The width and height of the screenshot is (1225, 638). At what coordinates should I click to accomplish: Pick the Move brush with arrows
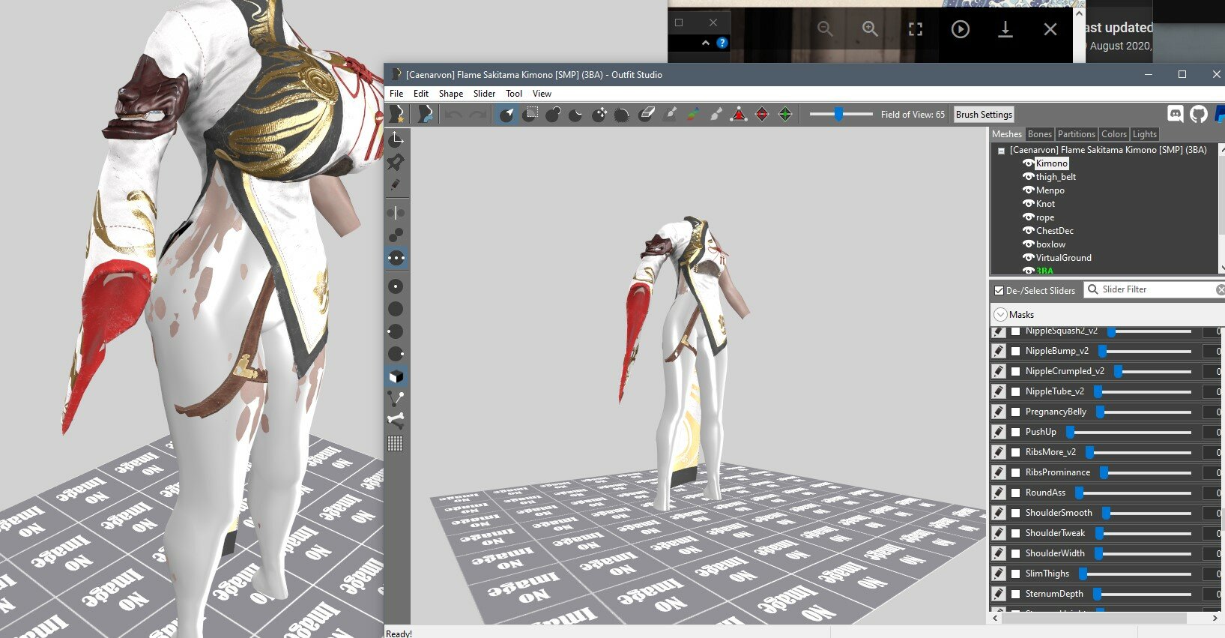(x=599, y=114)
